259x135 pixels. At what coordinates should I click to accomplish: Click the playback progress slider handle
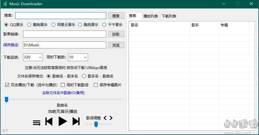pos(6,100)
